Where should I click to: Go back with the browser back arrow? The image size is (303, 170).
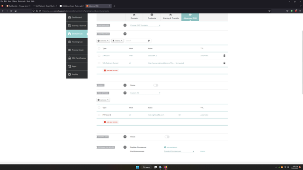click(x=3, y=11)
